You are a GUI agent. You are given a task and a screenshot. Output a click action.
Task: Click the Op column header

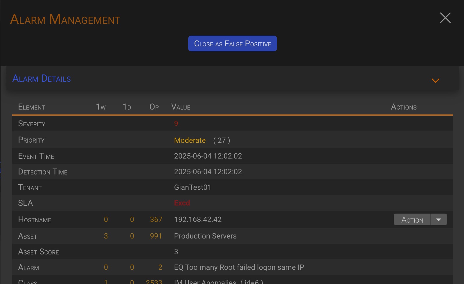click(x=154, y=107)
